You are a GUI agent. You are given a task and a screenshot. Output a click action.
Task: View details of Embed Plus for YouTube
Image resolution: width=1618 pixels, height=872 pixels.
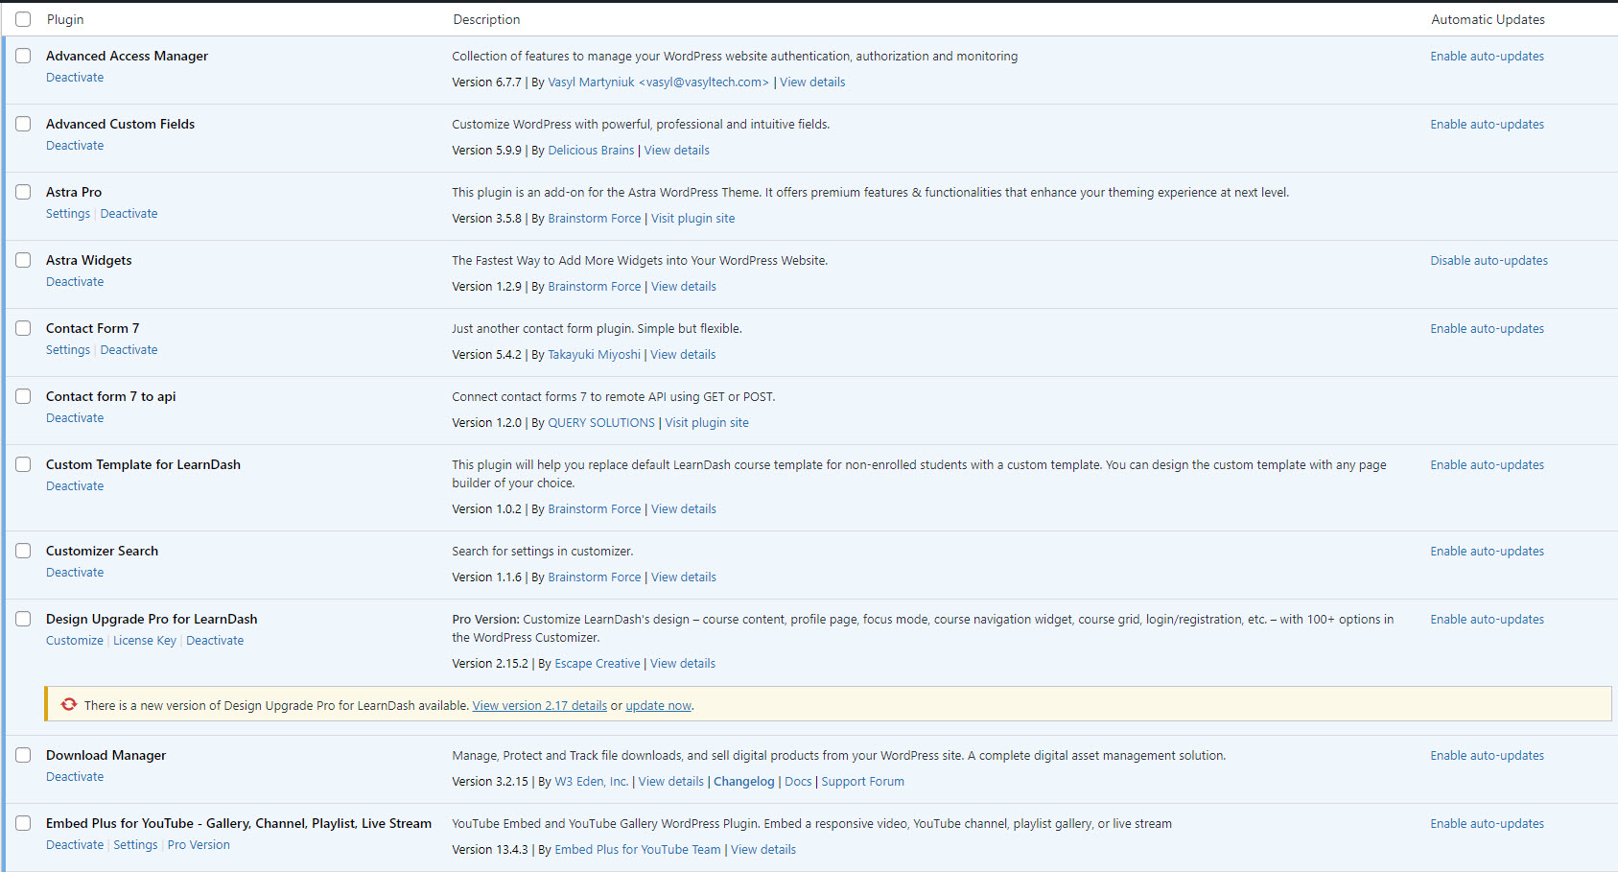[x=763, y=850]
